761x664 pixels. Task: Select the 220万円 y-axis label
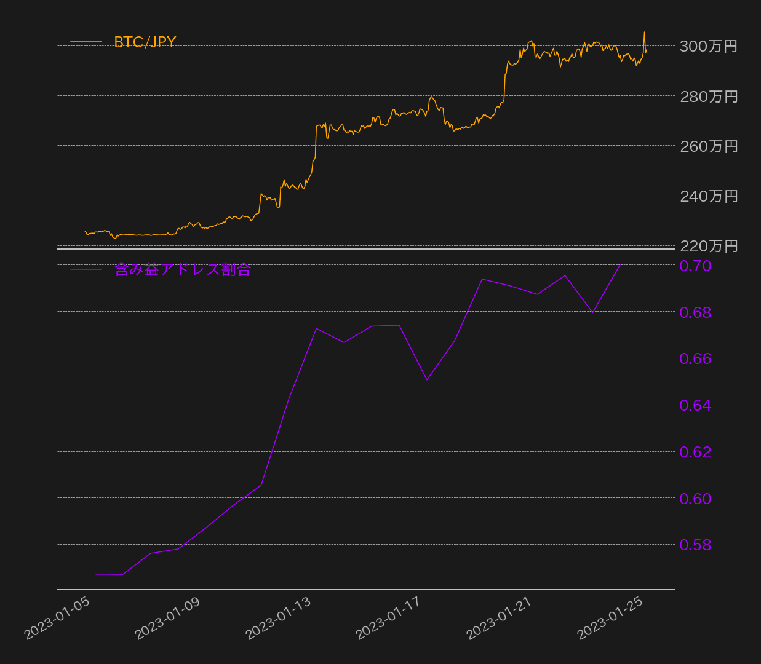pos(708,246)
